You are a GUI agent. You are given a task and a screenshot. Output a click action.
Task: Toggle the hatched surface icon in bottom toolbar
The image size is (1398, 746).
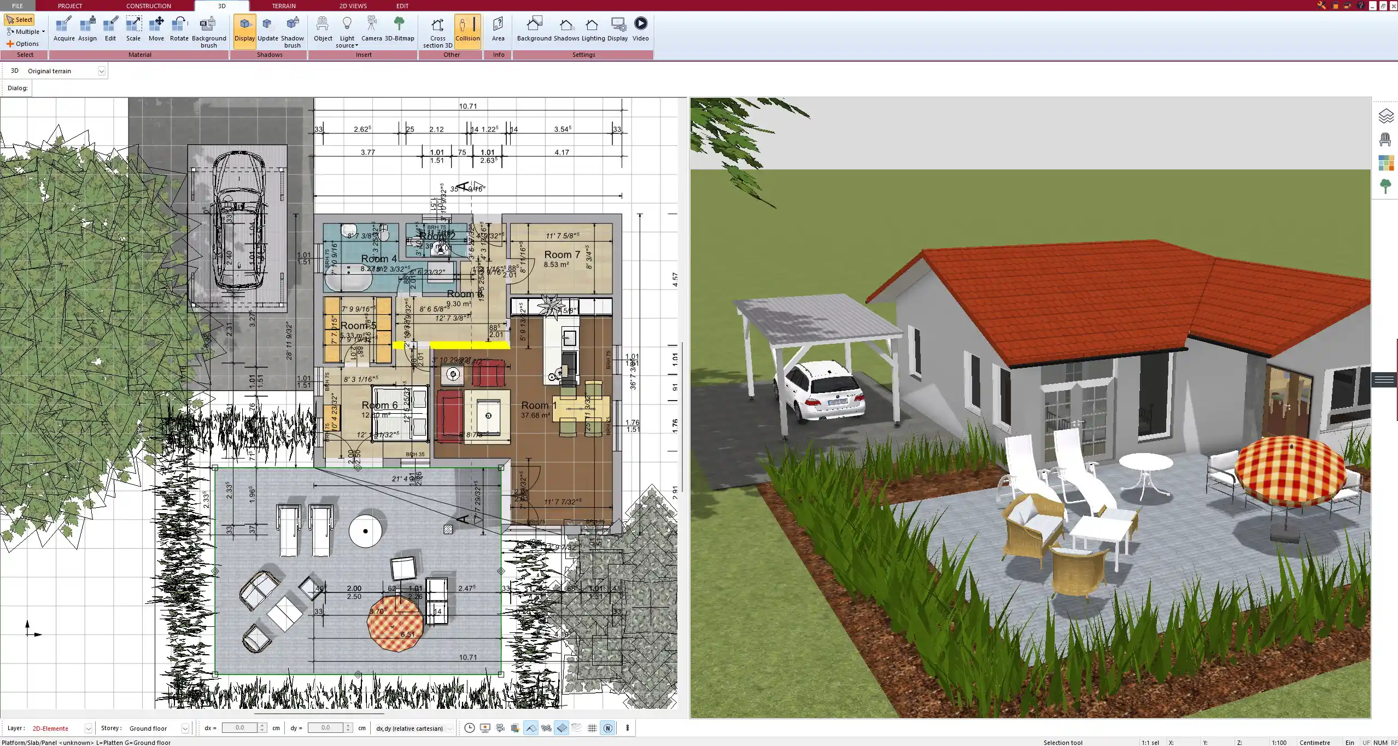pos(546,728)
